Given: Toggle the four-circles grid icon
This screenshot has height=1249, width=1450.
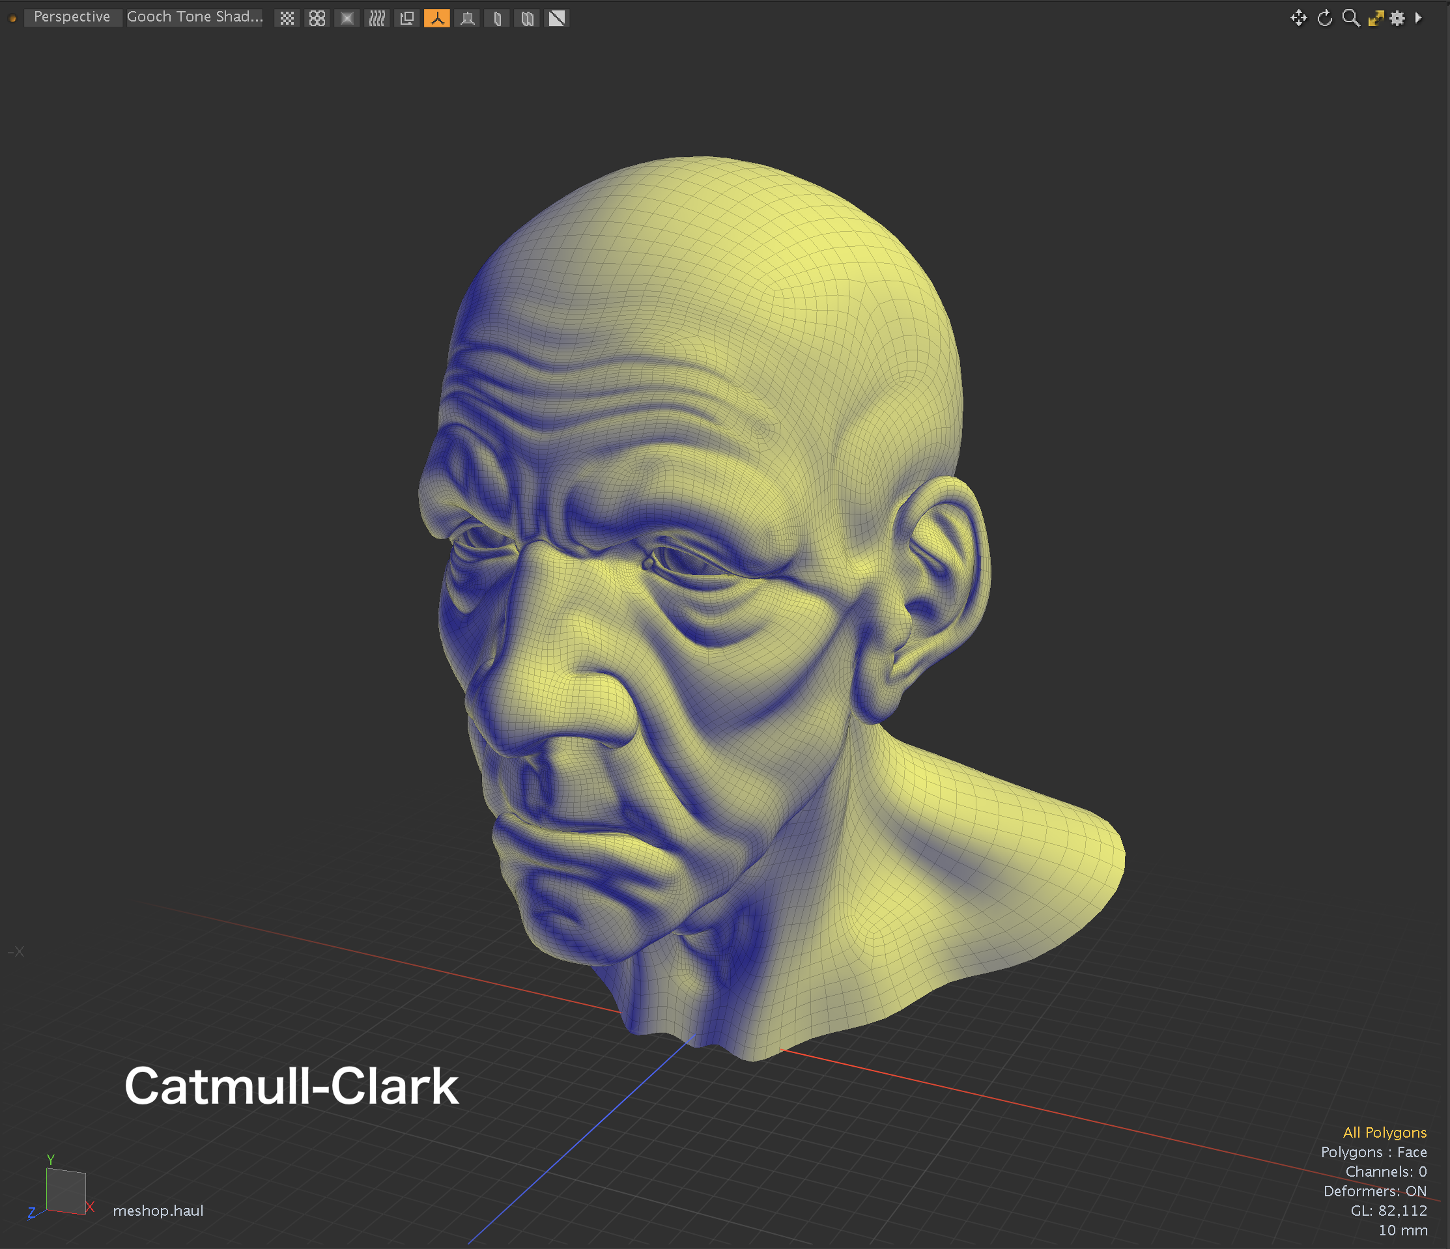Looking at the screenshot, I should tap(317, 18).
